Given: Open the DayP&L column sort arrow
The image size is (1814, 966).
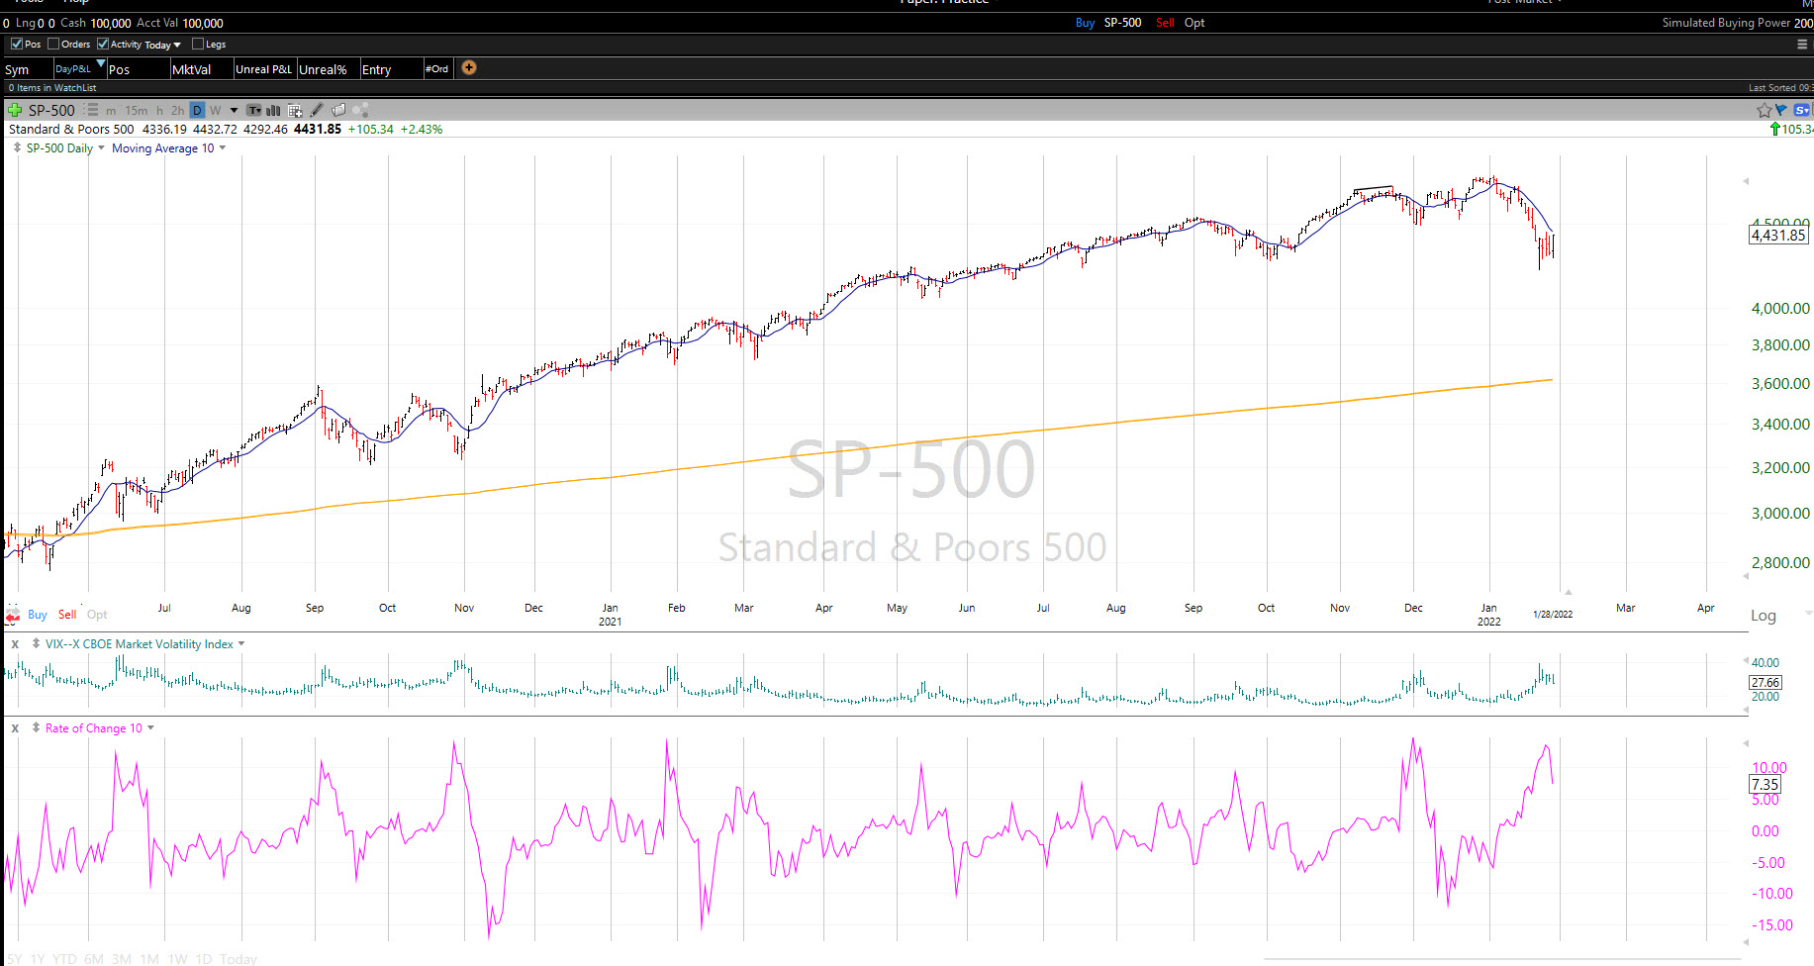Looking at the screenshot, I should 100,62.
